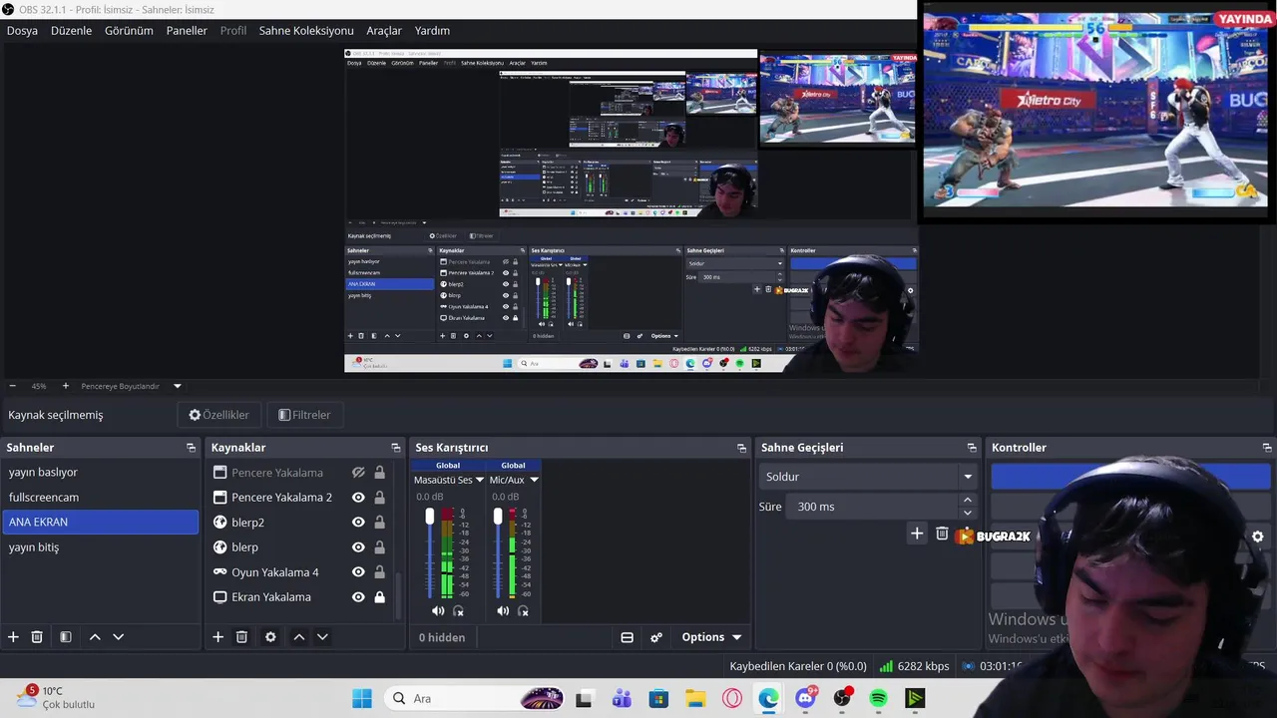The image size is (1277, 718).
Task: Hide Ekran Yakalama source
Action: [x=358, y=597]
